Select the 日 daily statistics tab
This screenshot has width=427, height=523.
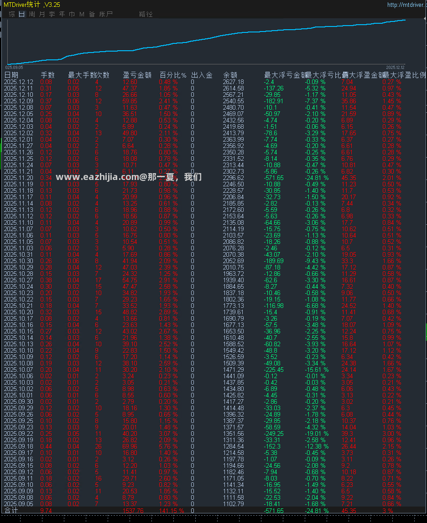point(21,14)
